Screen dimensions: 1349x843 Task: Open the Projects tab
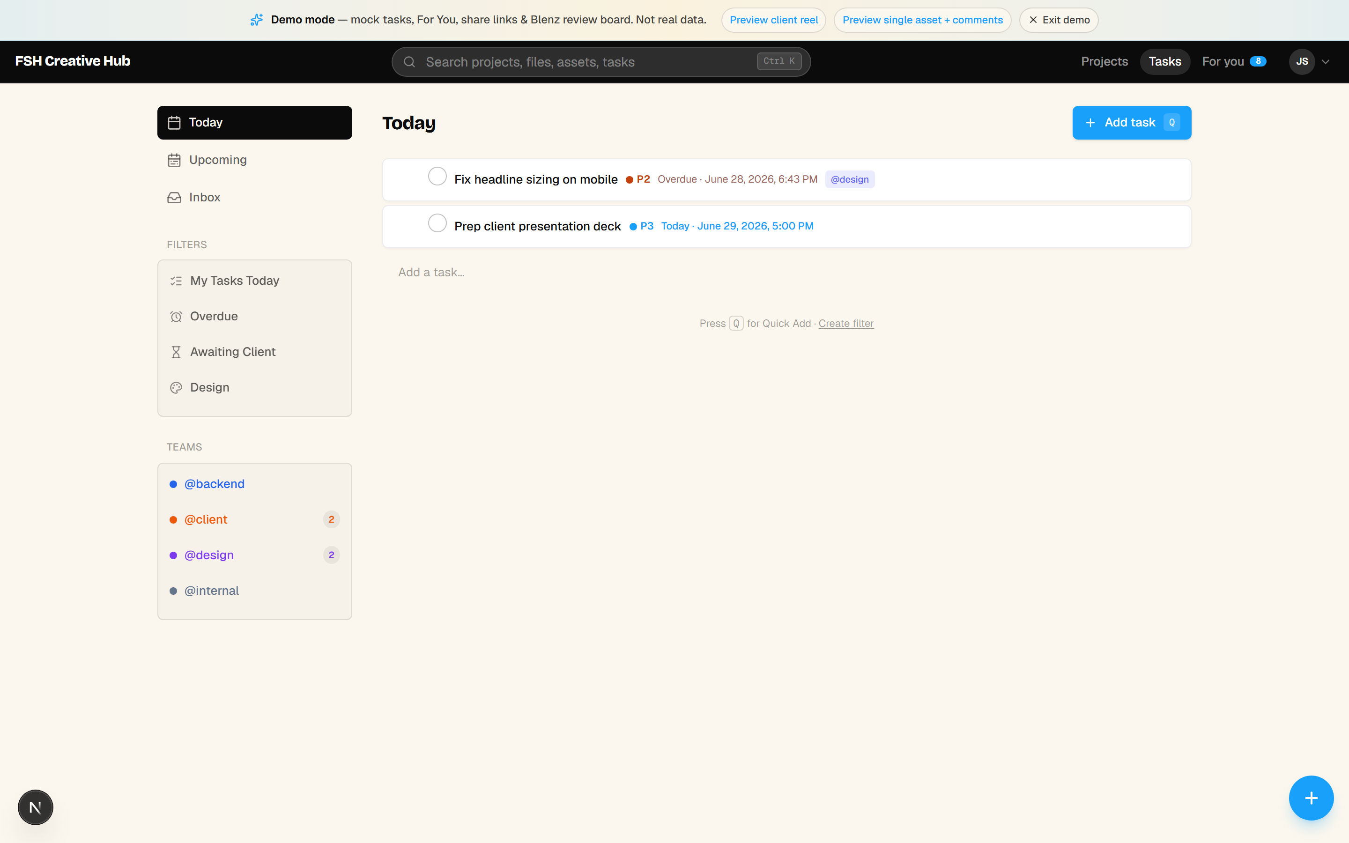(1104, 61)
